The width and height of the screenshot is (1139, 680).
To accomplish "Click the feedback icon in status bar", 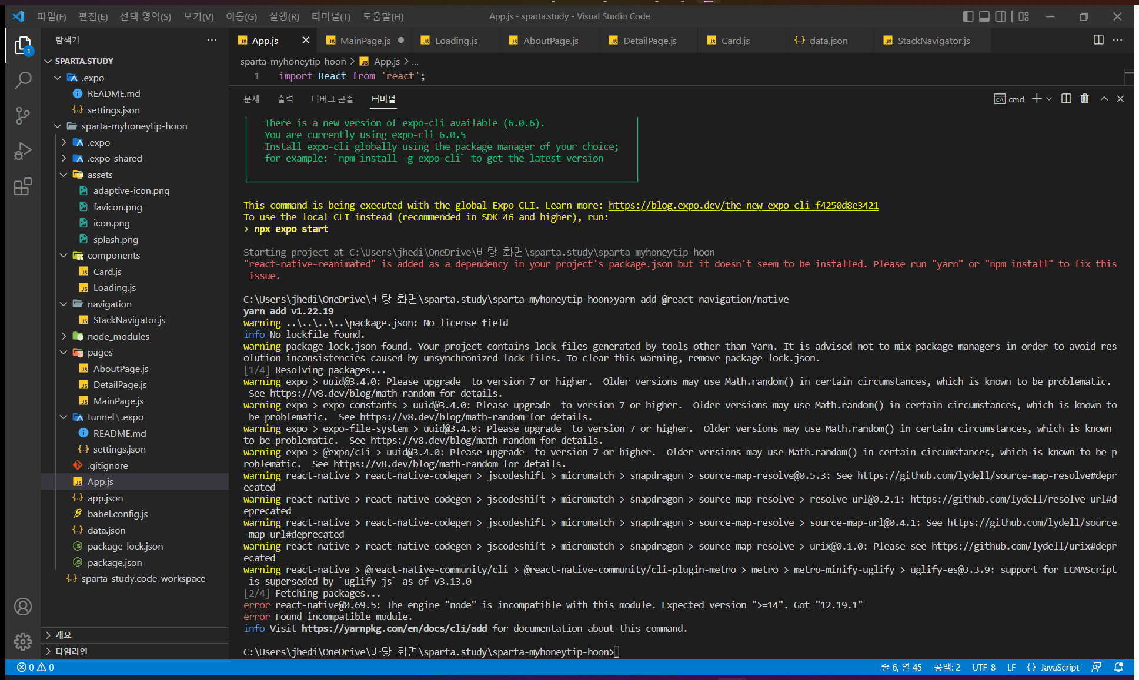I will pos(1097,667).
